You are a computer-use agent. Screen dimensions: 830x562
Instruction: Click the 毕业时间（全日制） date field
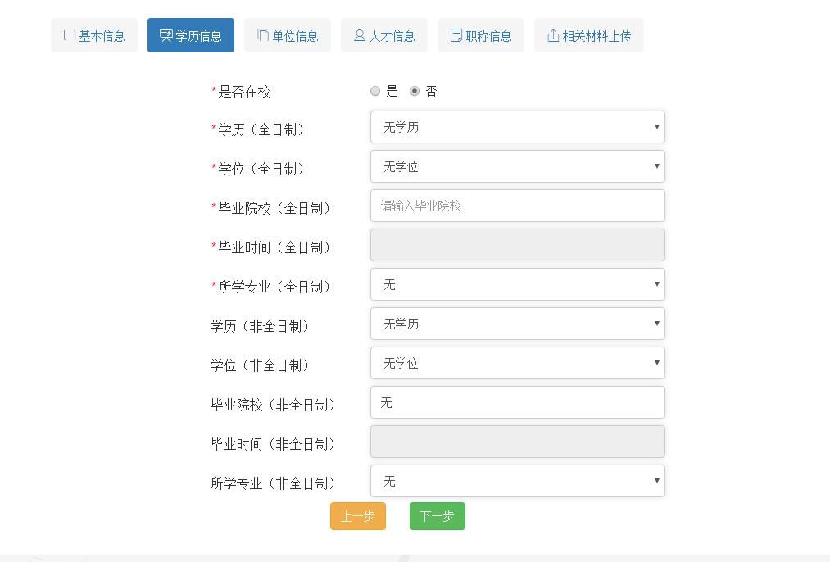pos(517,245)
